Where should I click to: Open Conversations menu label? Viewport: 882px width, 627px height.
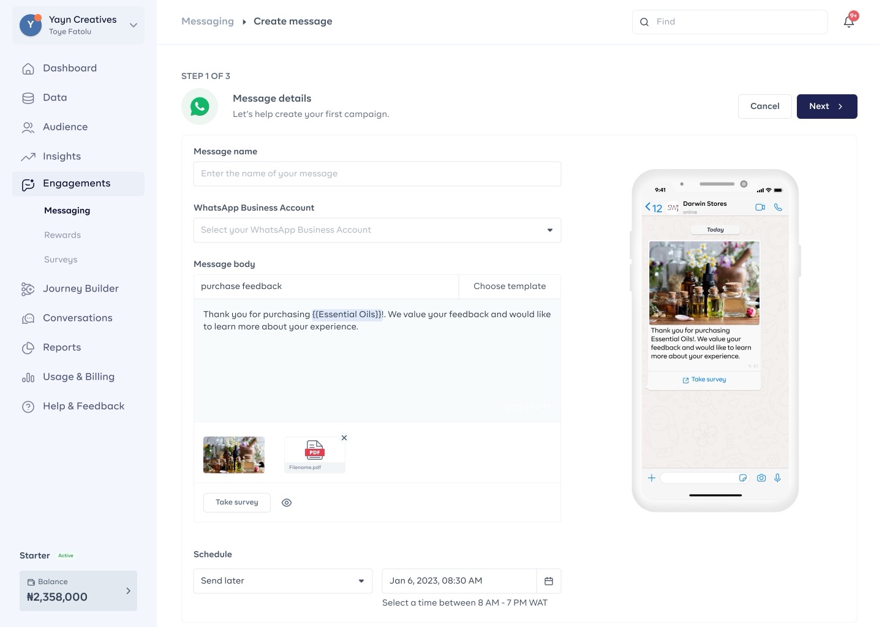coord(78,318)
